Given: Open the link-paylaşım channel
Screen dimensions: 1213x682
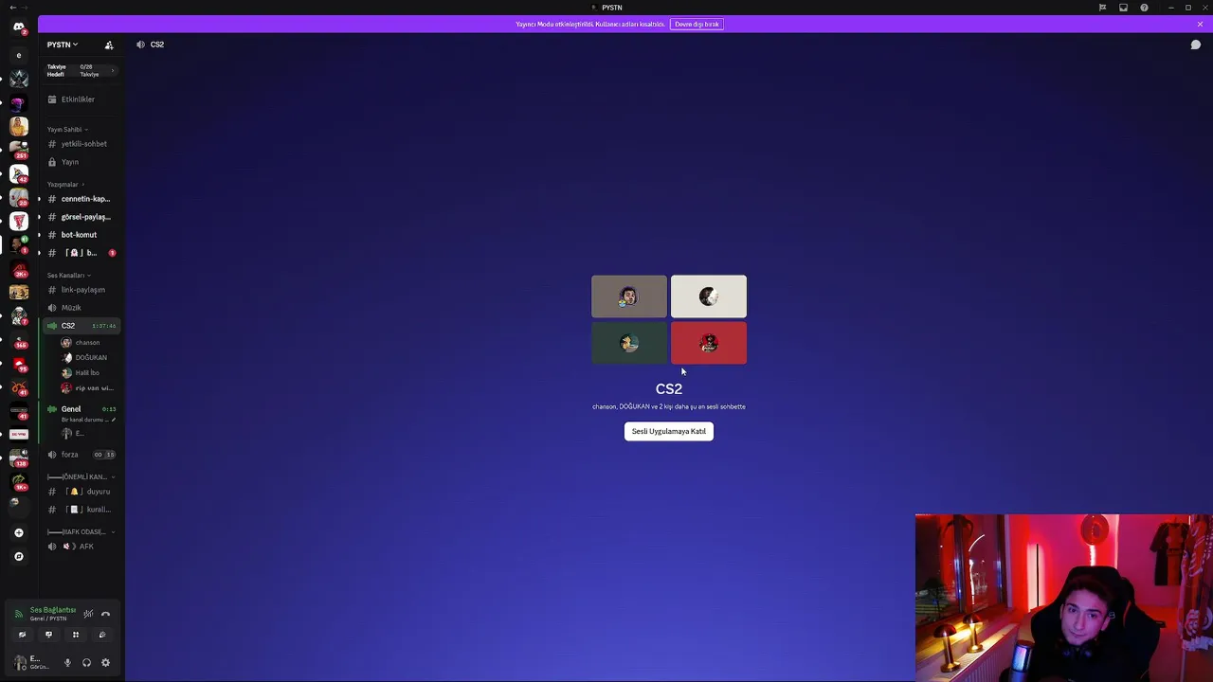Looking at the screenshot, I should (81, 290).
